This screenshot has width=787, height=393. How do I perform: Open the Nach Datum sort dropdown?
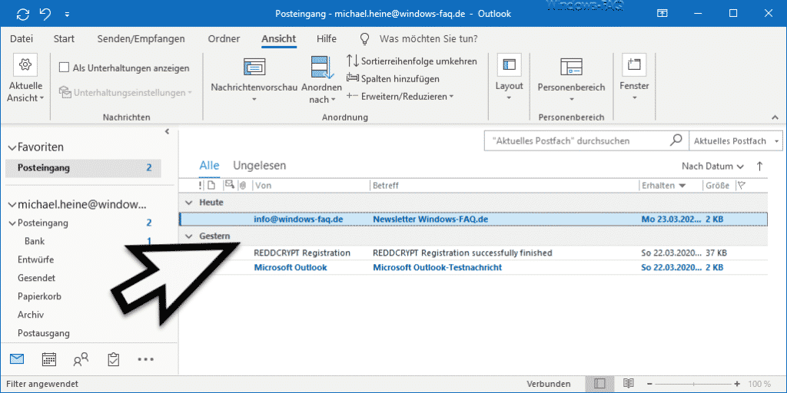[712, 166]
